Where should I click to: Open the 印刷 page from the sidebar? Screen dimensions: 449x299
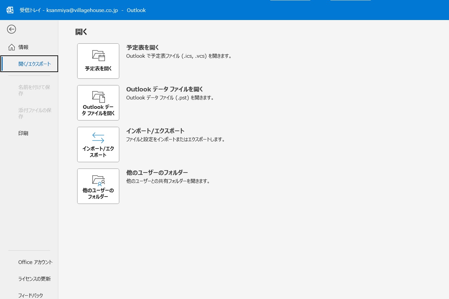23,133
